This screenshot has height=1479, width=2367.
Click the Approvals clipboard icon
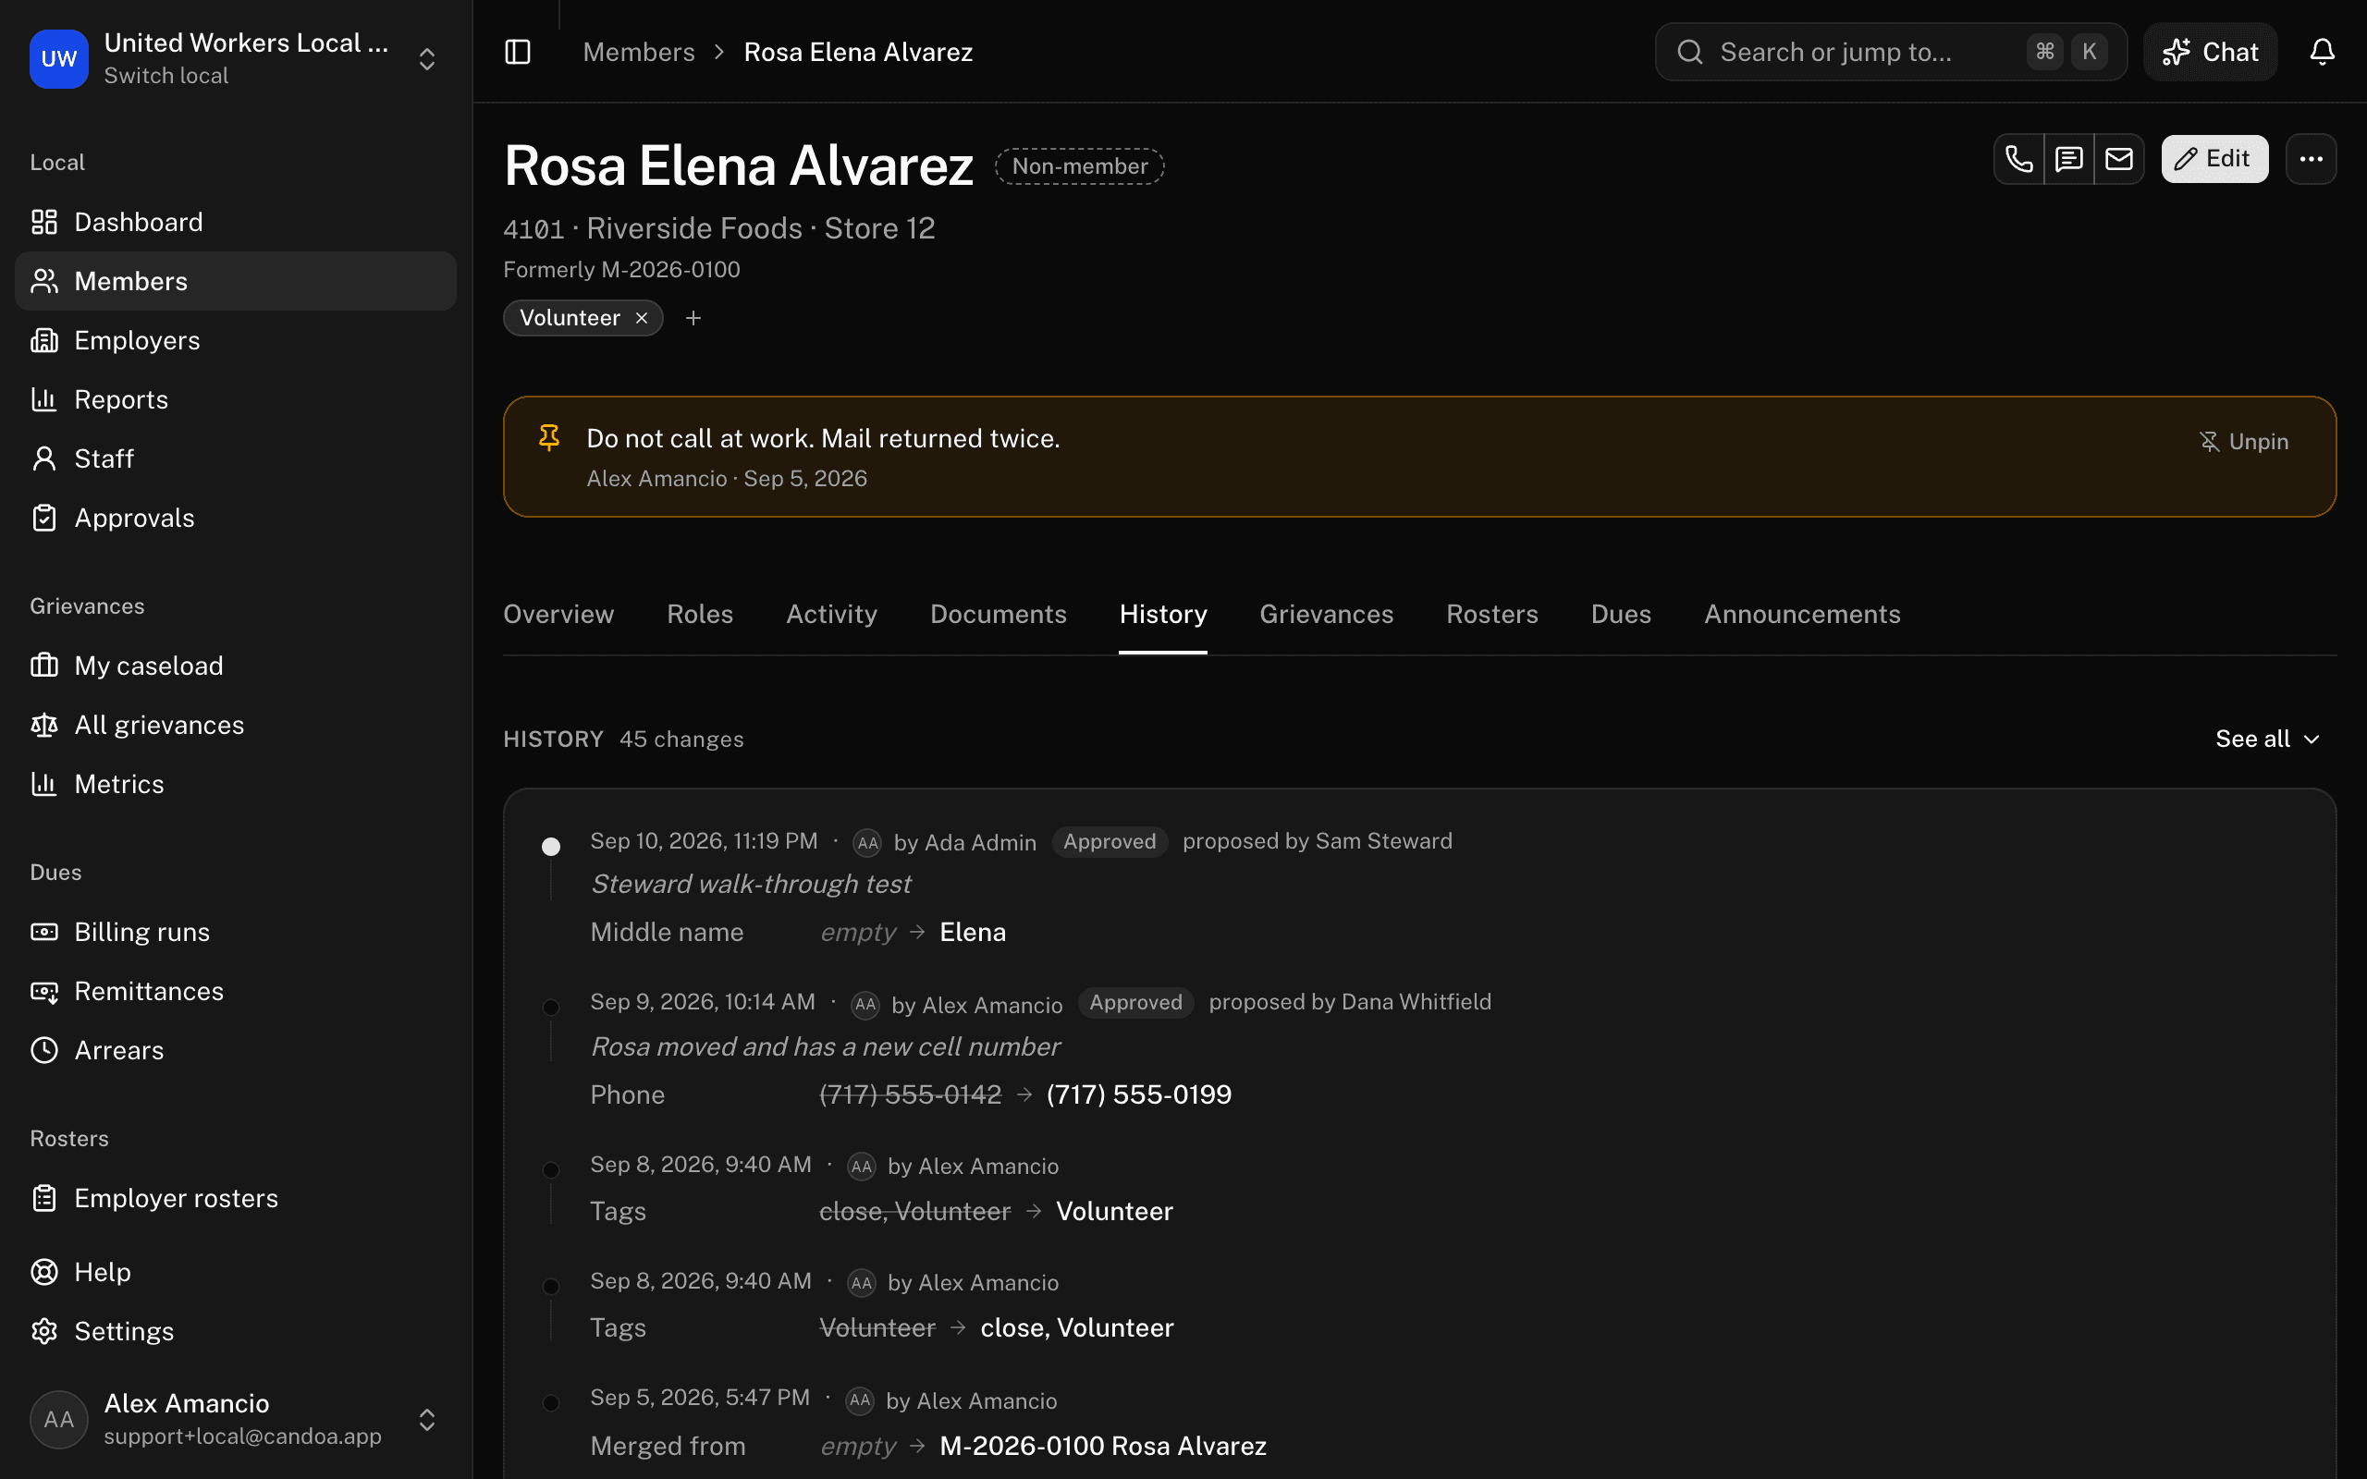(44, 518)
